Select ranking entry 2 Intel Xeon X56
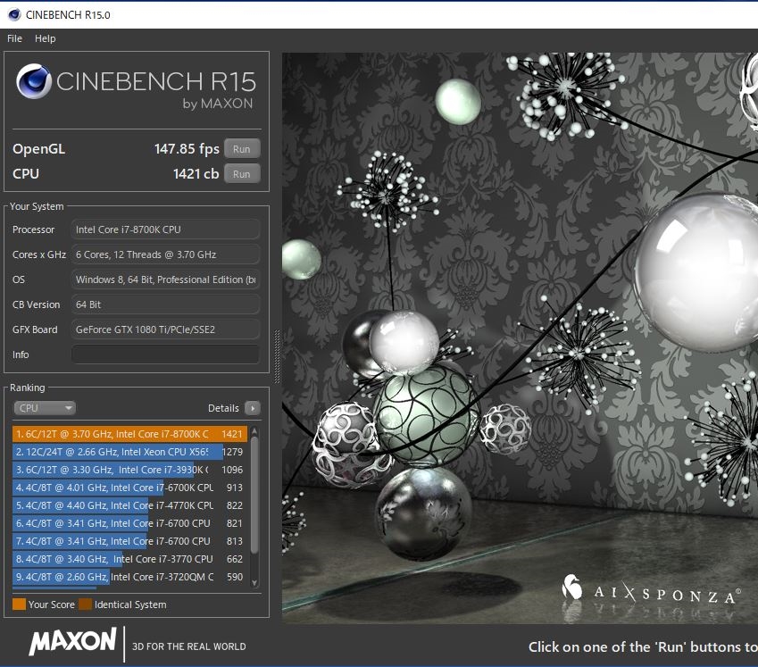Screen dimensions: 758x667 [129, 452]
